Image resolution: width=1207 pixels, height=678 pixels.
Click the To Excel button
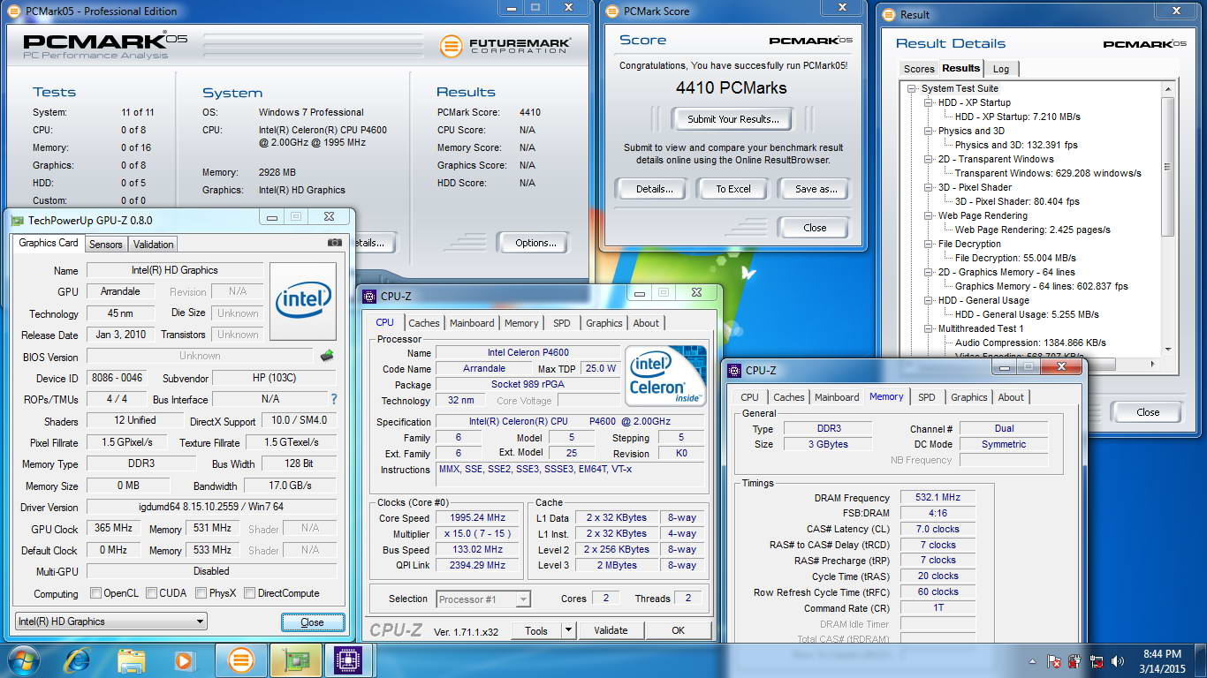point(733,189)
